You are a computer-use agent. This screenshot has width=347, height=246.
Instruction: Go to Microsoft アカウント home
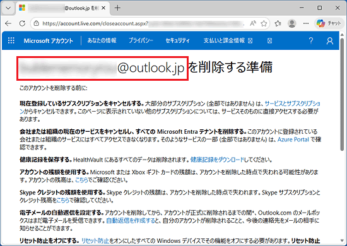pos(48,41)
